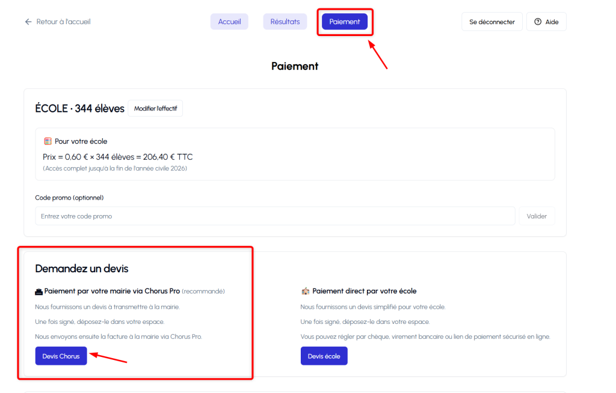Click the question mark help icon
This screenshot has height=393, width=616.
[x=538, y=22]
